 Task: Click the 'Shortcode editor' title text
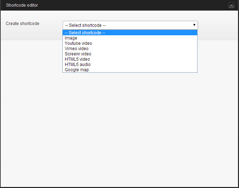pos(22,5)
